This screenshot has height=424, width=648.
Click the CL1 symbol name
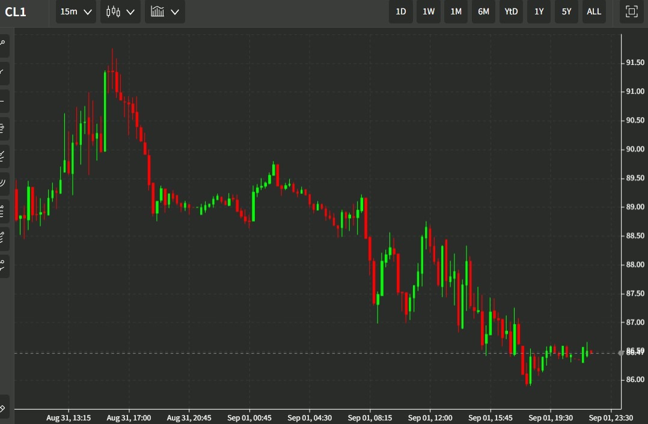tap(16, 11)
